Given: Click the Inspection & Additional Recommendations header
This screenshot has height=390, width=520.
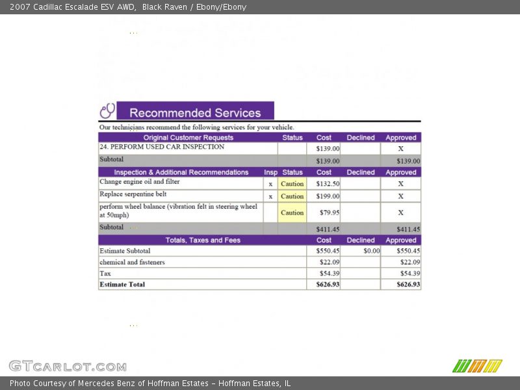Looking at the screenshot, I should click(181, 172).
